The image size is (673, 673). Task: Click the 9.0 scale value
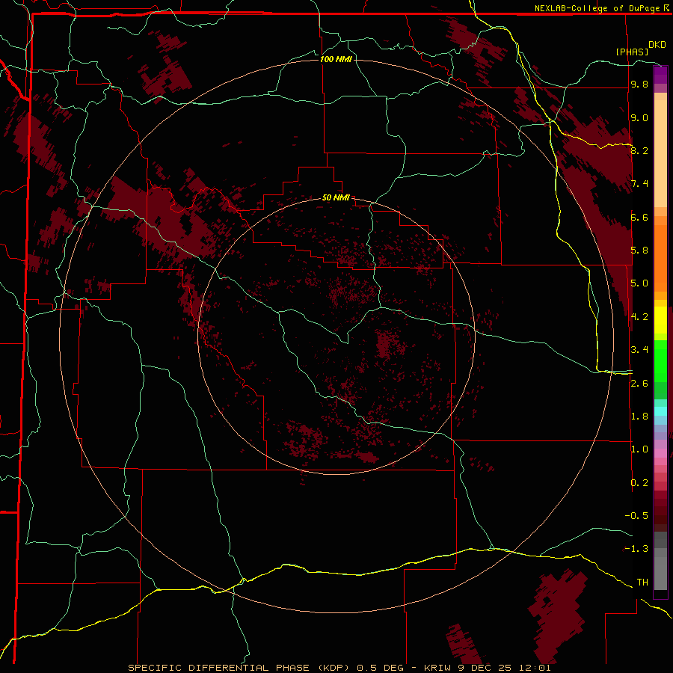639,117
